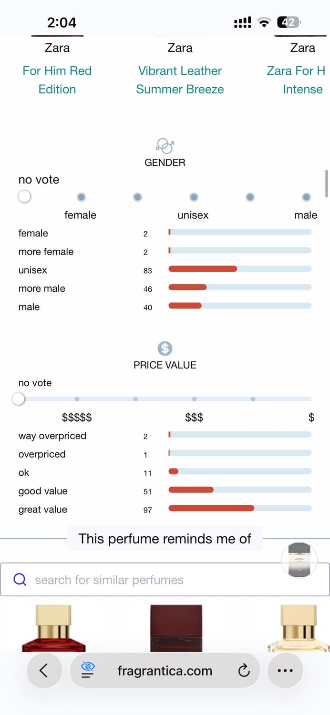Select the gender 'no vote' radio option
330x715 pixels.
24,196
